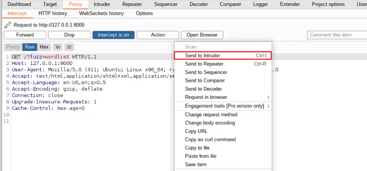367x171 pixels.
Task: Click the Accept-Encoding: gzip, deflate line
Action: click(x=57, y=89)
